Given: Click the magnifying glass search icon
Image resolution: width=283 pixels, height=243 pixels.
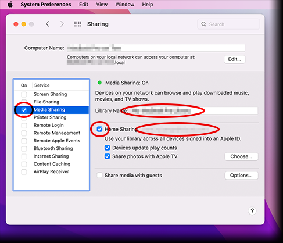Looking at the screenshot, I should [x=203, y=24].
